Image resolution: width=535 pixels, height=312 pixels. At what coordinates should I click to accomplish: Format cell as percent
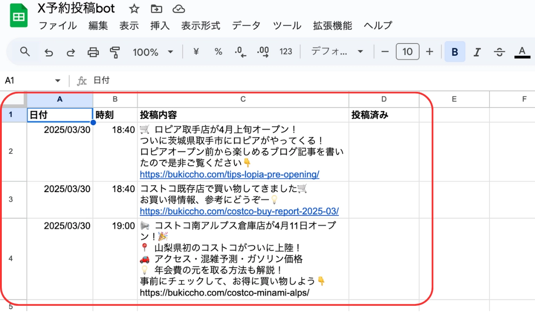click(x=218, y=52)
